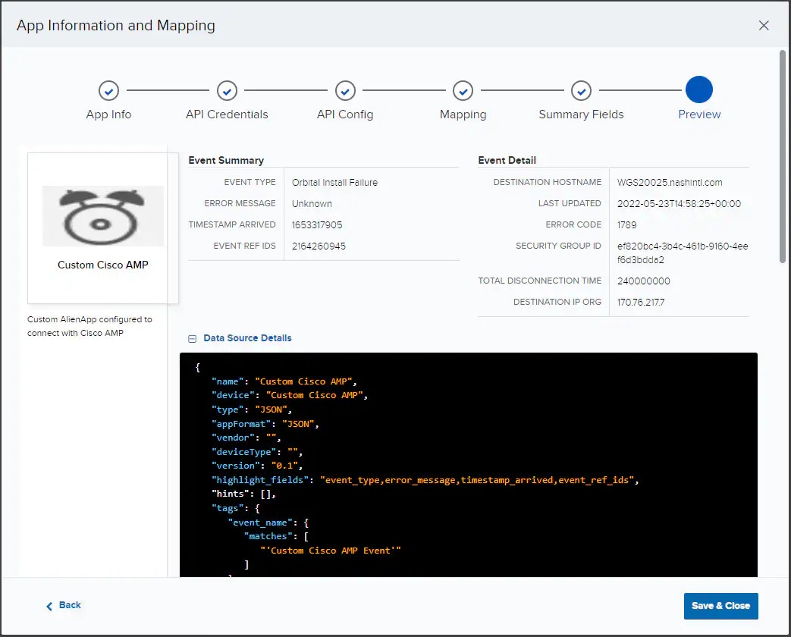Click the 'Custom Cisco AMP Event' match string
The width and height of the screenshot is (791, 637).
[331, 551]
